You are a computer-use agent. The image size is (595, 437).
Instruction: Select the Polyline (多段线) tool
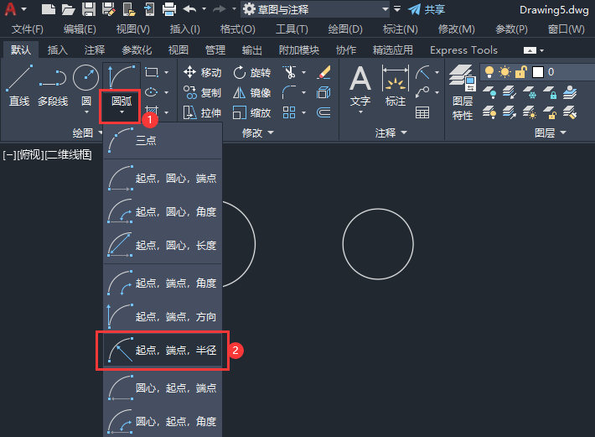53,85
